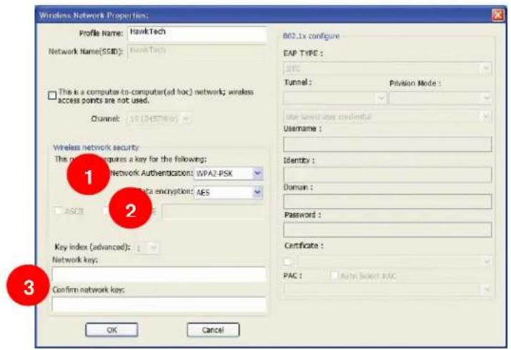The image size is (511, 350).
Task: Click the Domain input field
Action: point(387,202)
